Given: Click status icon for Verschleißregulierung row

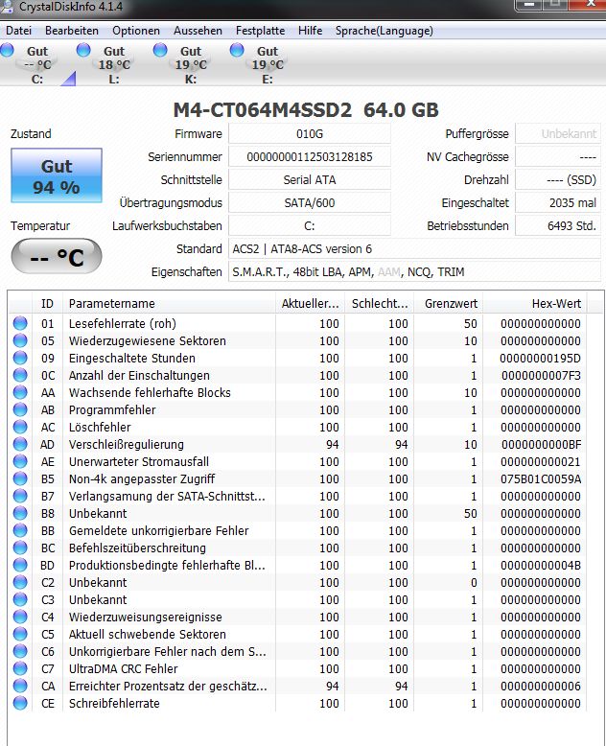Looking at the screenshot, I should [x=20, y=444].
